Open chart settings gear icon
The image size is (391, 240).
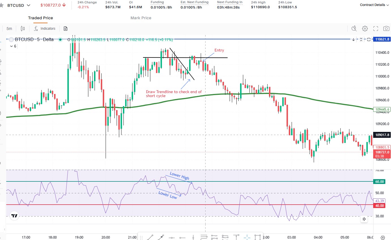point(365,28)
